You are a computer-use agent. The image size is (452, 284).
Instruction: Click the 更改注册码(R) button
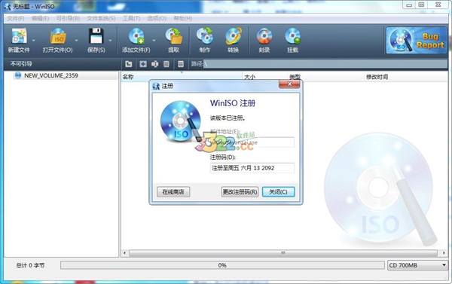[x=240, y=192]
